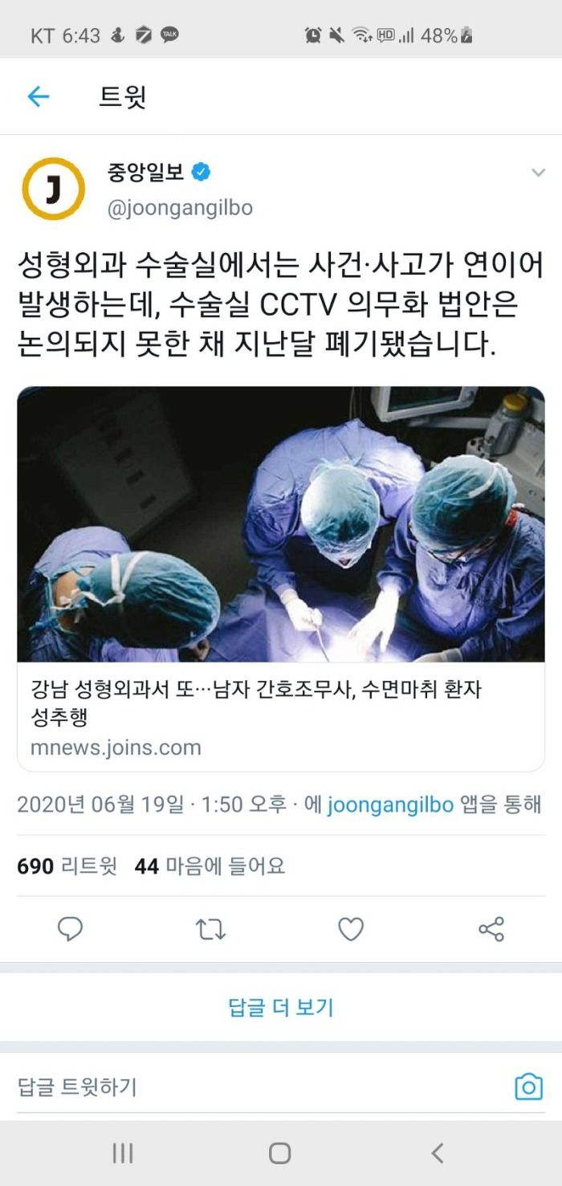Screen dimensions: 562x1186
Task: Open the camera icon in reply box
Action: point(528,1087)
